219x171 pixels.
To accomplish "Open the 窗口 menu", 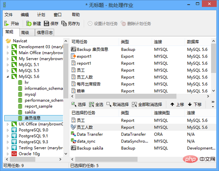I will tap(58, 15).
